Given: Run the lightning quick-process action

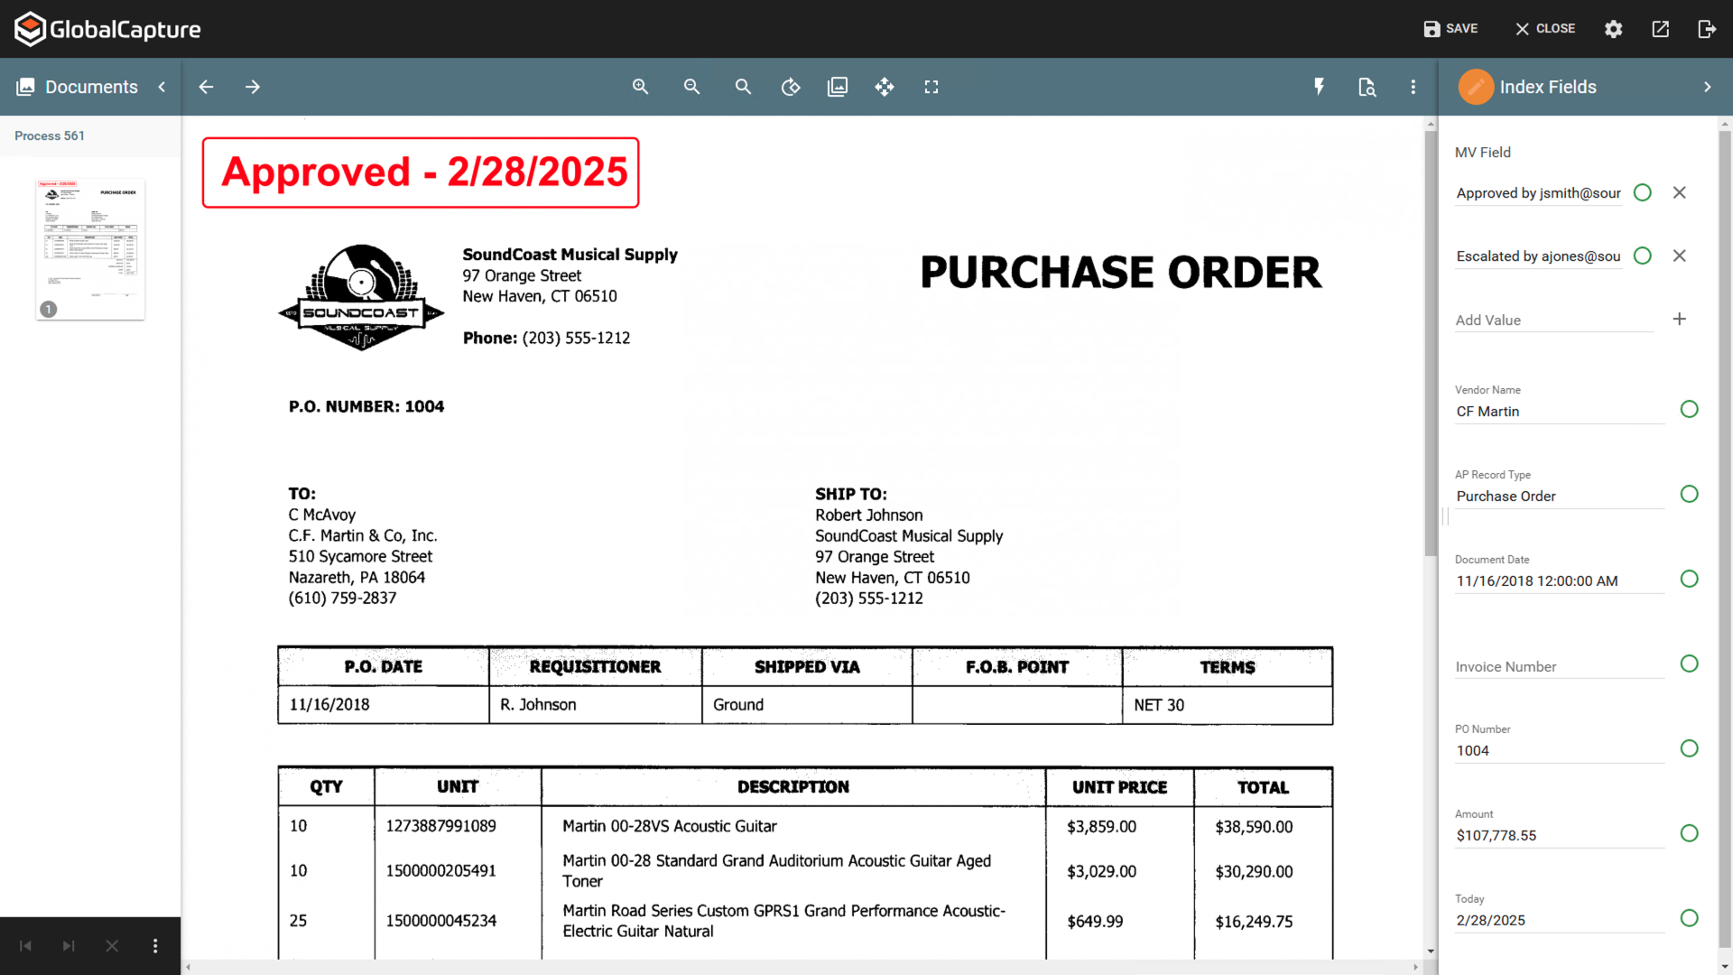Looking at the screenshot, I should tap(1320, 87).
